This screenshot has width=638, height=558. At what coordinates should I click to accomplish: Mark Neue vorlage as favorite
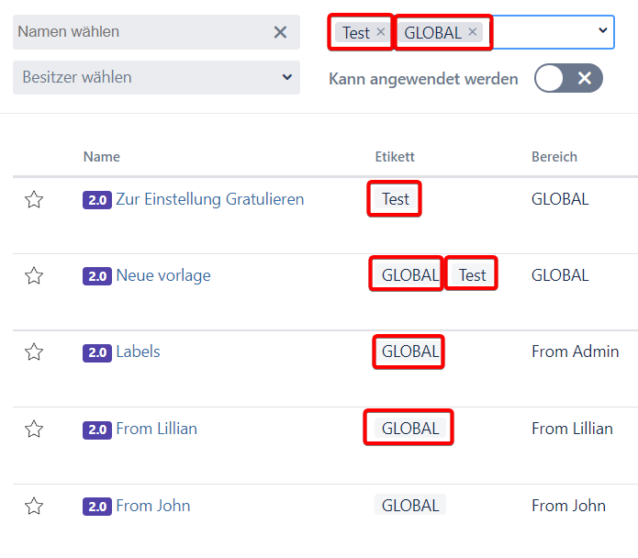click(x=34, y=276)
